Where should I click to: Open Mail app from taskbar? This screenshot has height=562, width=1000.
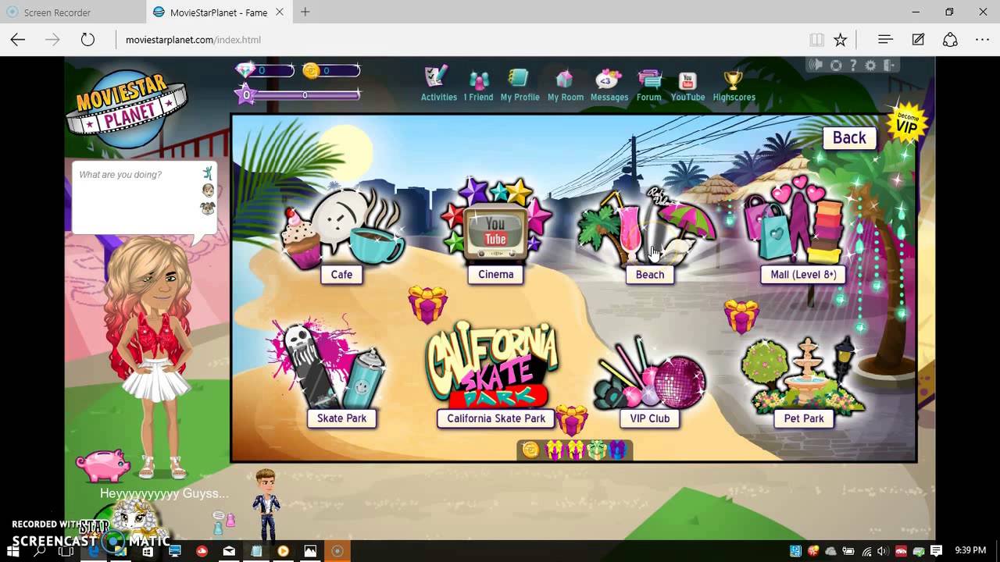pos(229,551)
